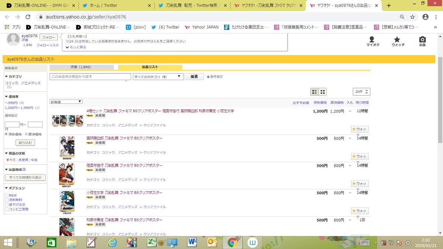Open Word from the taskbar
Viewport: 443px width, 249px height.
pyautogui.click(x=192, y=243)
